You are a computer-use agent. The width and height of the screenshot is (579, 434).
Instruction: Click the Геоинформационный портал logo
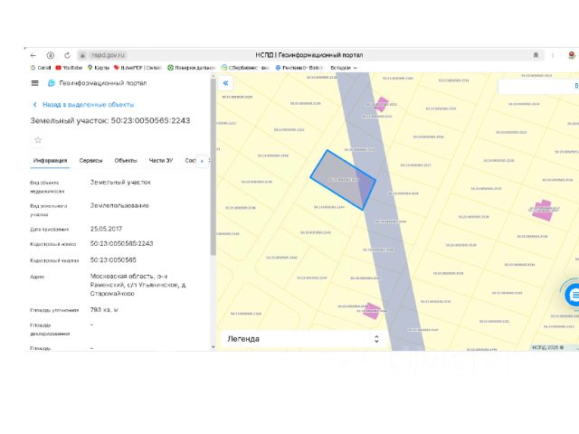(98, 83)
